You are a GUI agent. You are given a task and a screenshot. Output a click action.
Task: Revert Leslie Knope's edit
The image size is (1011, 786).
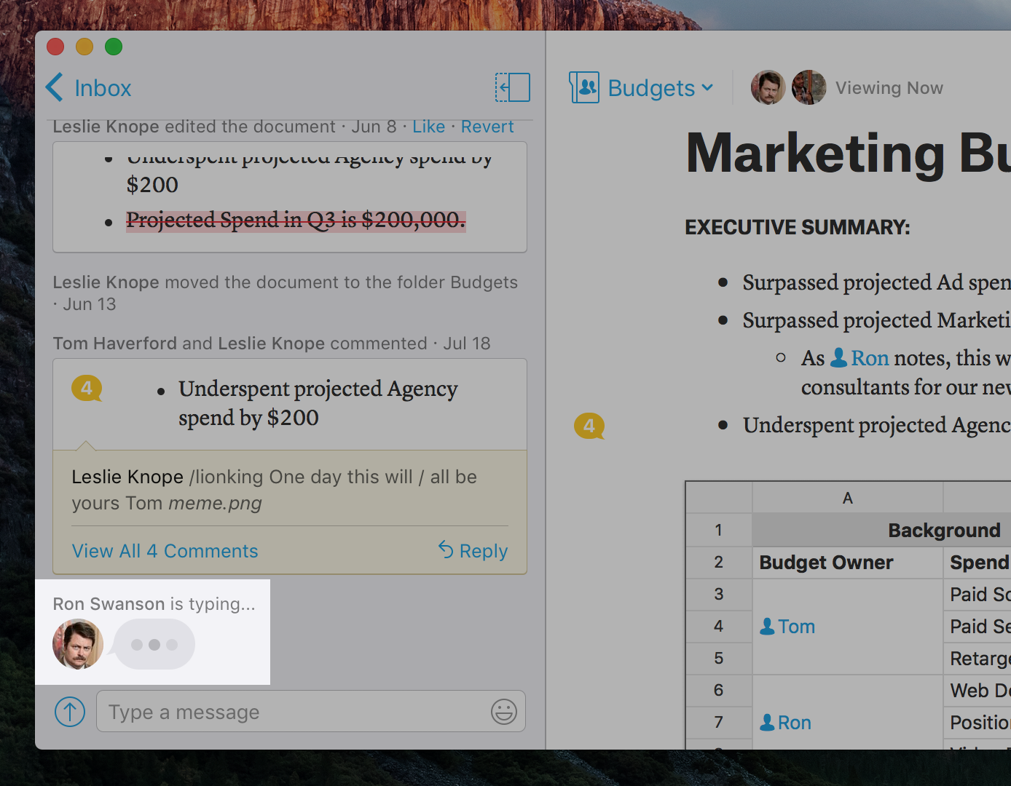coord(487,127)
